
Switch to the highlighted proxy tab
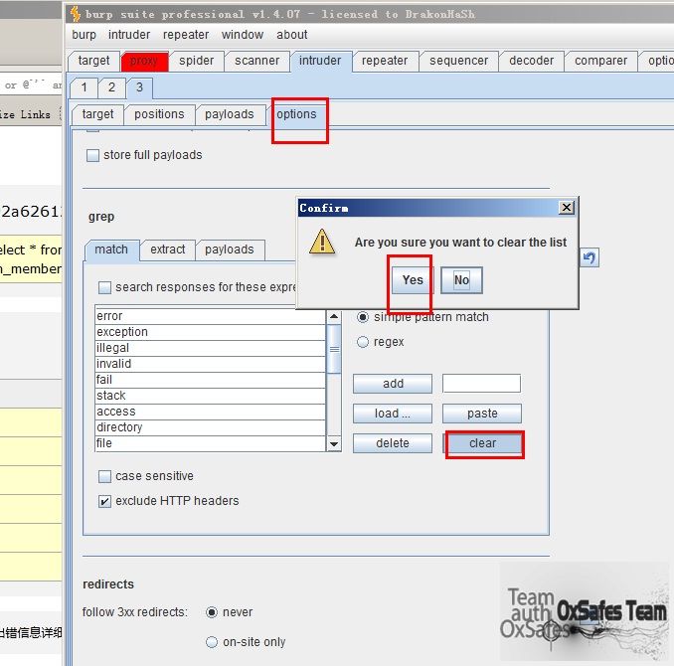(x=144, y=61)
